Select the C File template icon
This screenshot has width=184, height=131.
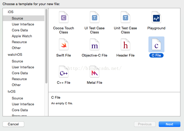156,44
